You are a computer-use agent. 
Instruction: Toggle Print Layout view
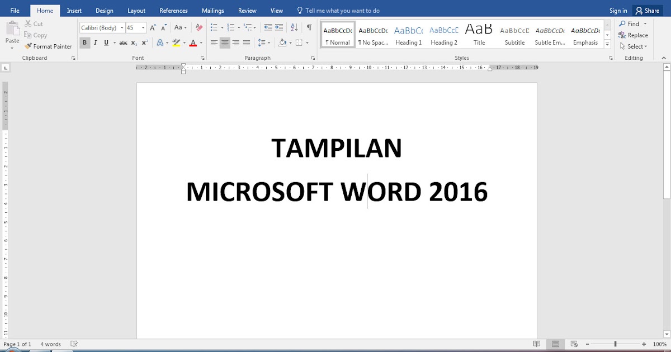click(x=555, y=344)
